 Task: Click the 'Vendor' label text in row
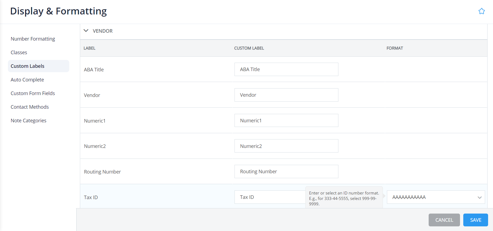tap(92, 95)
